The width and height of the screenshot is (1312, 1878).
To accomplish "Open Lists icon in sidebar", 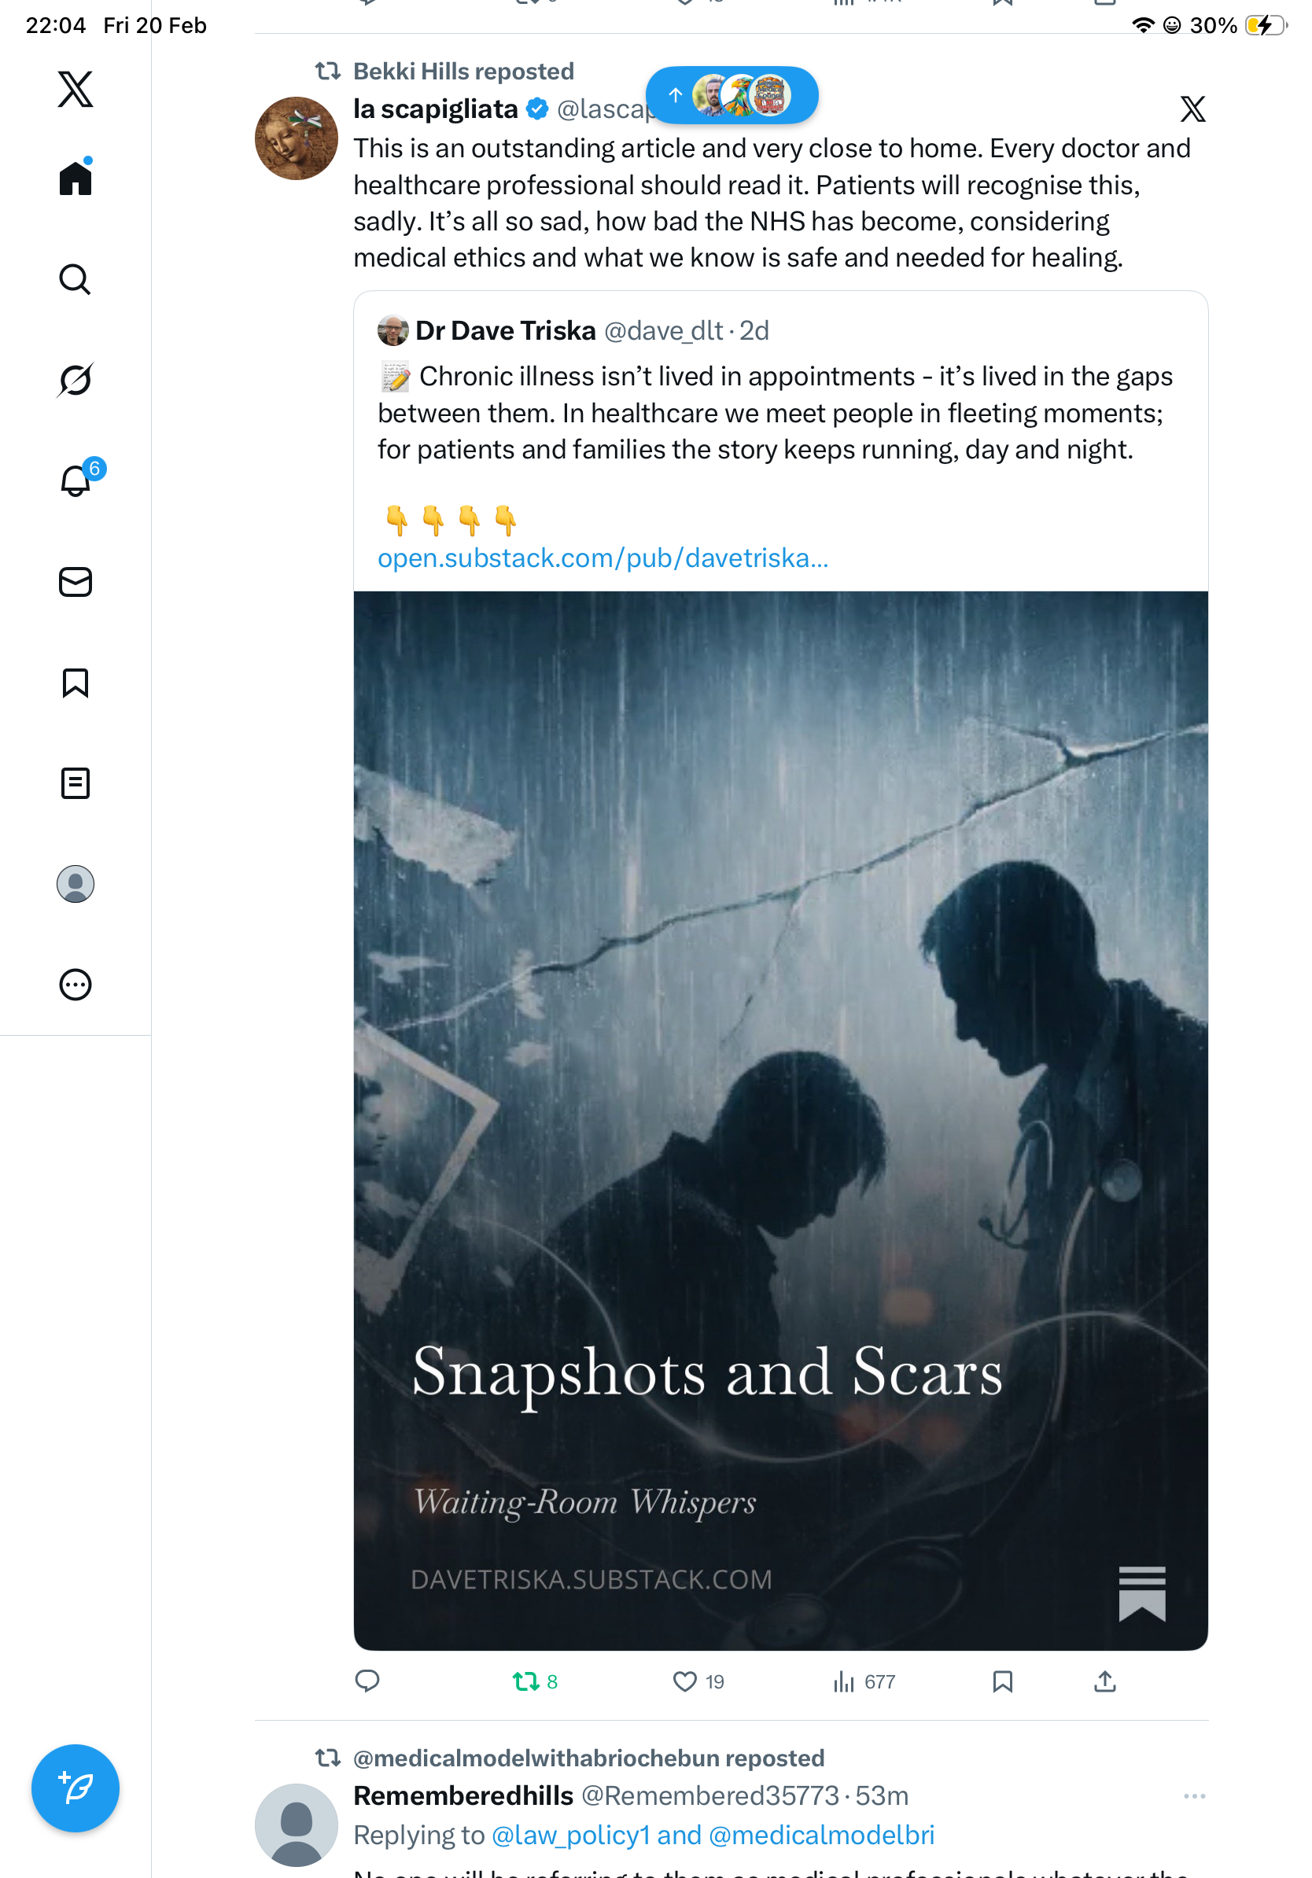I will tap(76, 782).
